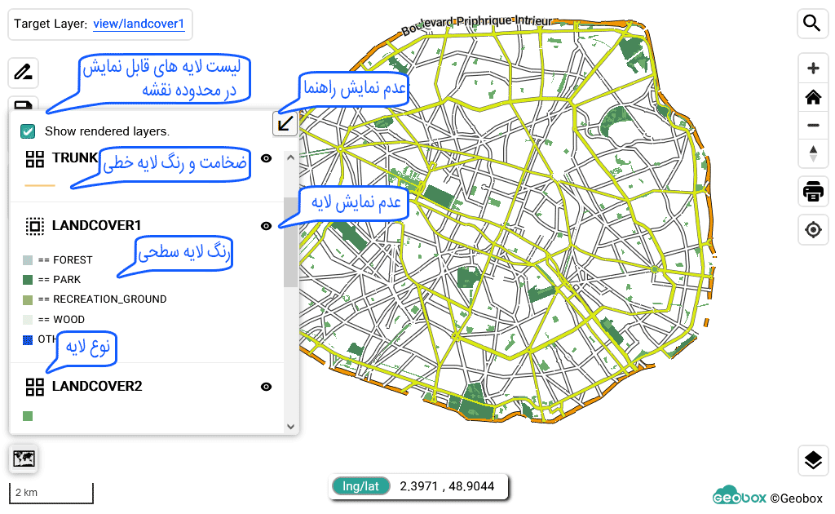Hide the TRUNK layer with eye icon
Viewport: 835px width, 514px height.
click(x=266, y=158)
